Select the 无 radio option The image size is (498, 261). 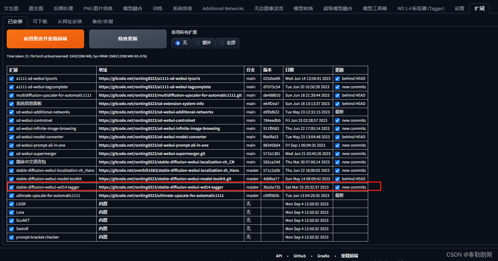pos(181,43)
